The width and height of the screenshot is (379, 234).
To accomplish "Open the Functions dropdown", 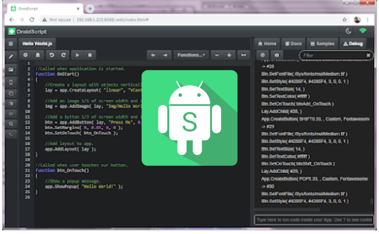I will pyautogui.click(x=191, y=55).
